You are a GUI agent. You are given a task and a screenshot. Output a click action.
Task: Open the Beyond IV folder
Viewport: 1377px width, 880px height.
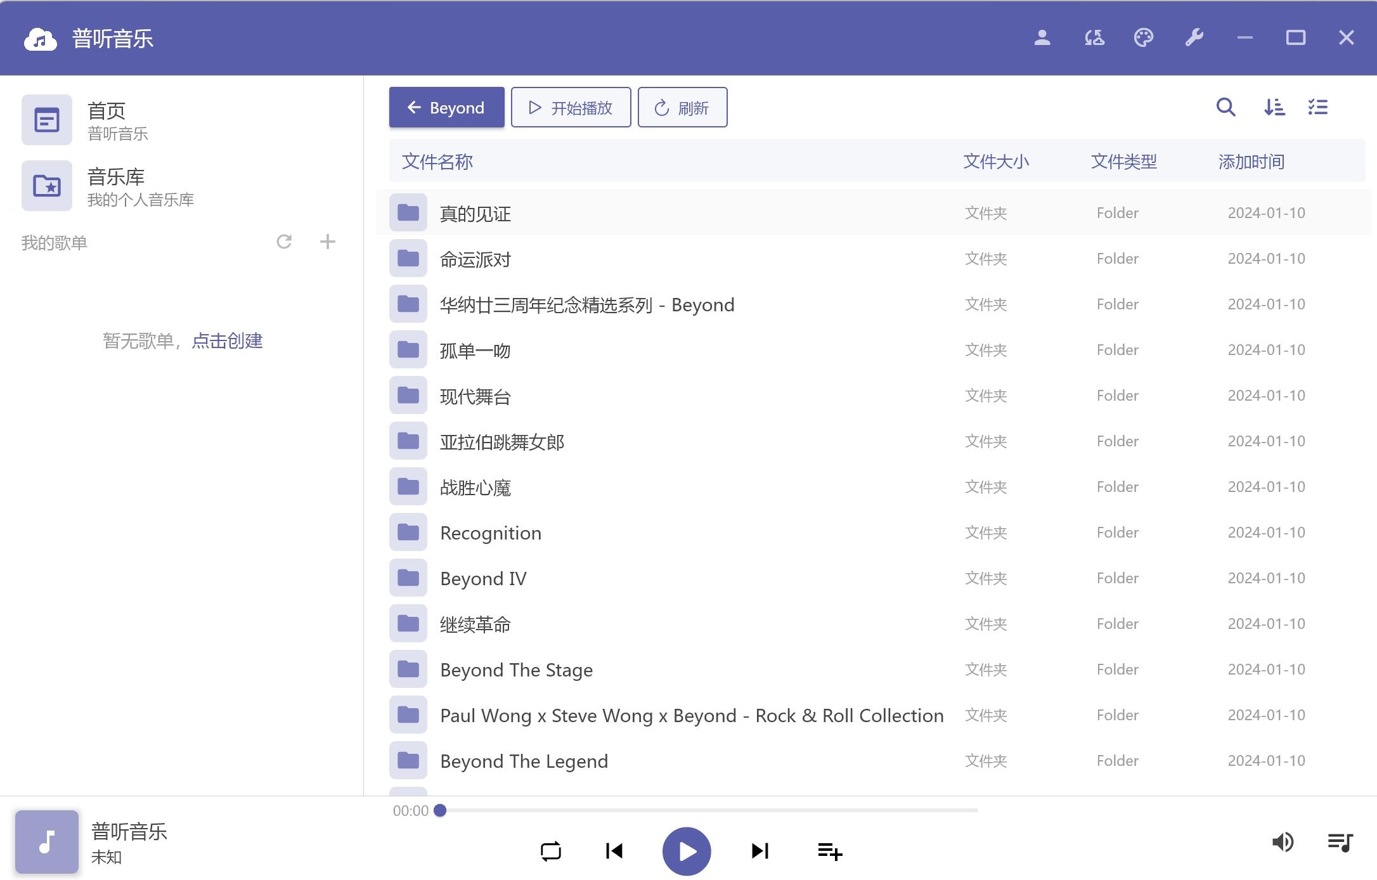click(874, 578)
